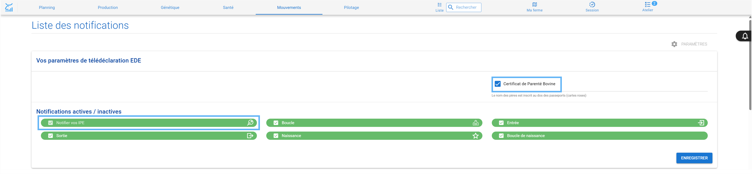Viewport: 752px width, 174px height.
Task: Click the 'Liste des notifications' heading
Action: pyautogui.click(x=80, y=25)
